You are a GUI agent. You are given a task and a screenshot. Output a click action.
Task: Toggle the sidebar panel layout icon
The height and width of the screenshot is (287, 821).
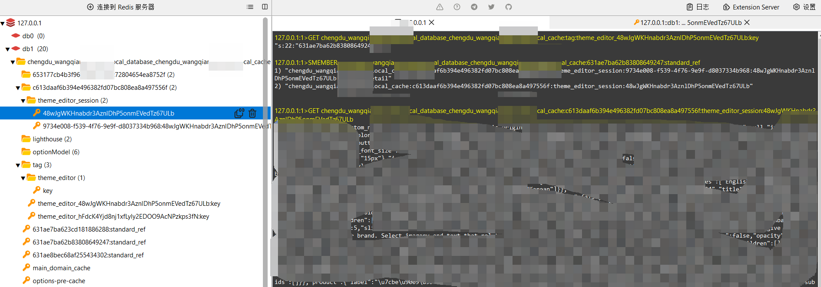click(x=265, y=7)
